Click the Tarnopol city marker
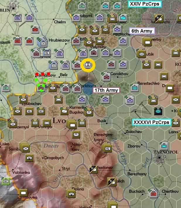 coord(159,158)
